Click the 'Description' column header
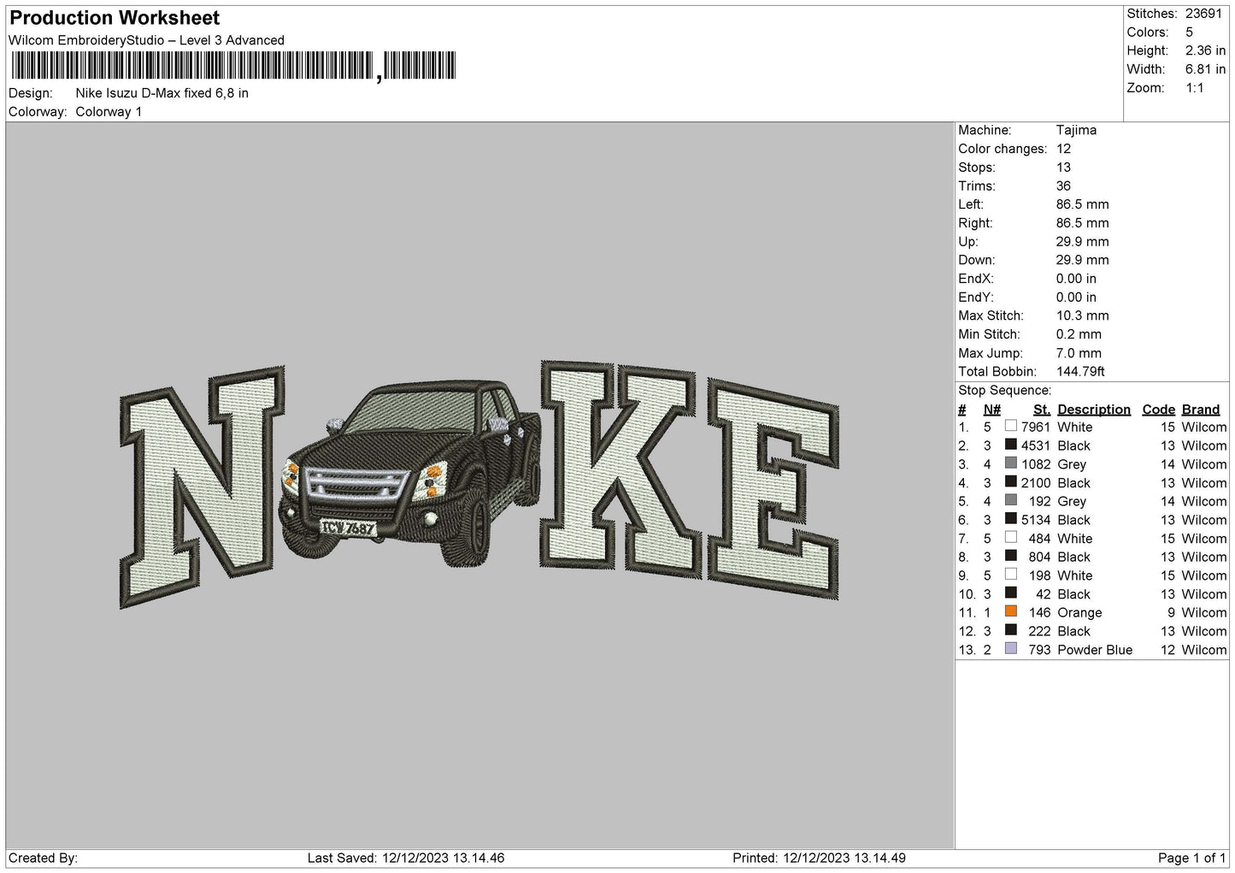 pyautogui.click(x=1093, y=410)
